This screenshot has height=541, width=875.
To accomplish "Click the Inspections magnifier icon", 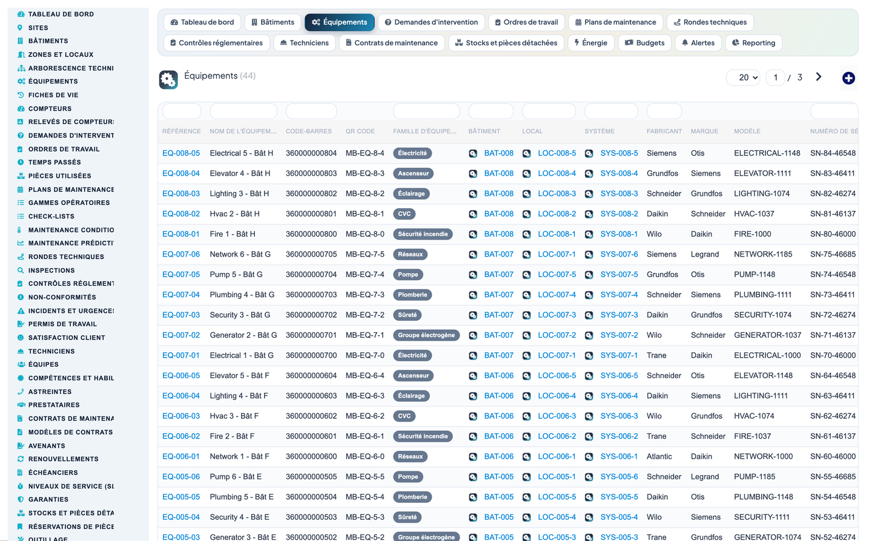I will click(x=21, y=270).
